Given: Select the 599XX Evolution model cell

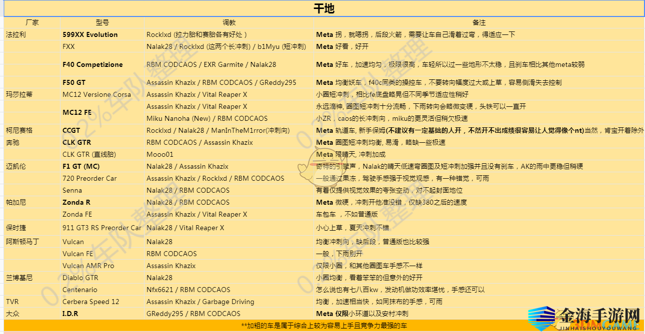Looking at the screenshot, I should (102, 35).
